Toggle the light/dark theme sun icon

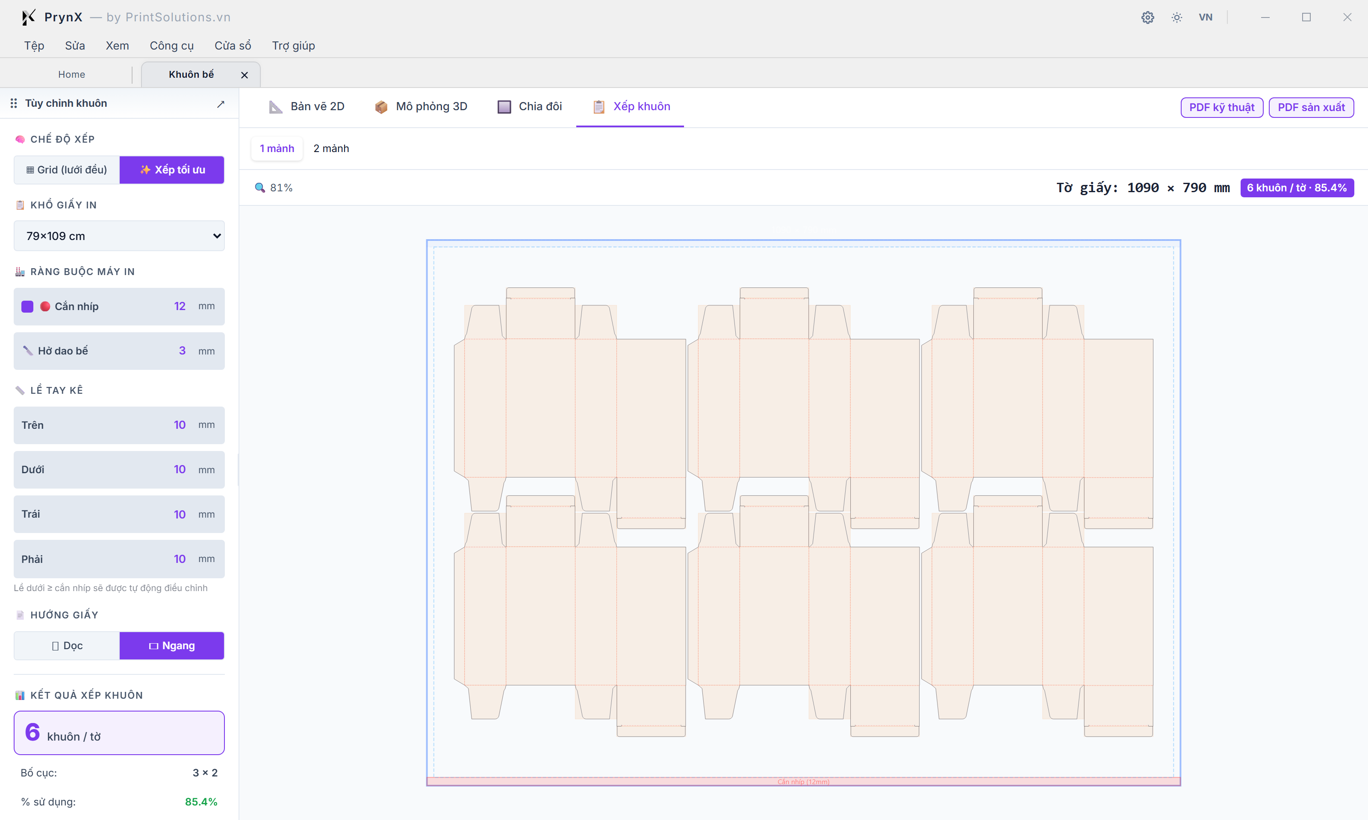1176,17
